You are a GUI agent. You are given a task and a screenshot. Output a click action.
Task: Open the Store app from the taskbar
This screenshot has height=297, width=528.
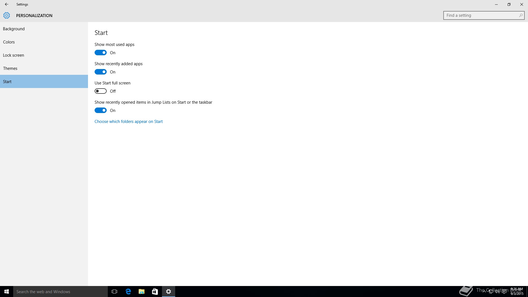[x=155, y=291]
